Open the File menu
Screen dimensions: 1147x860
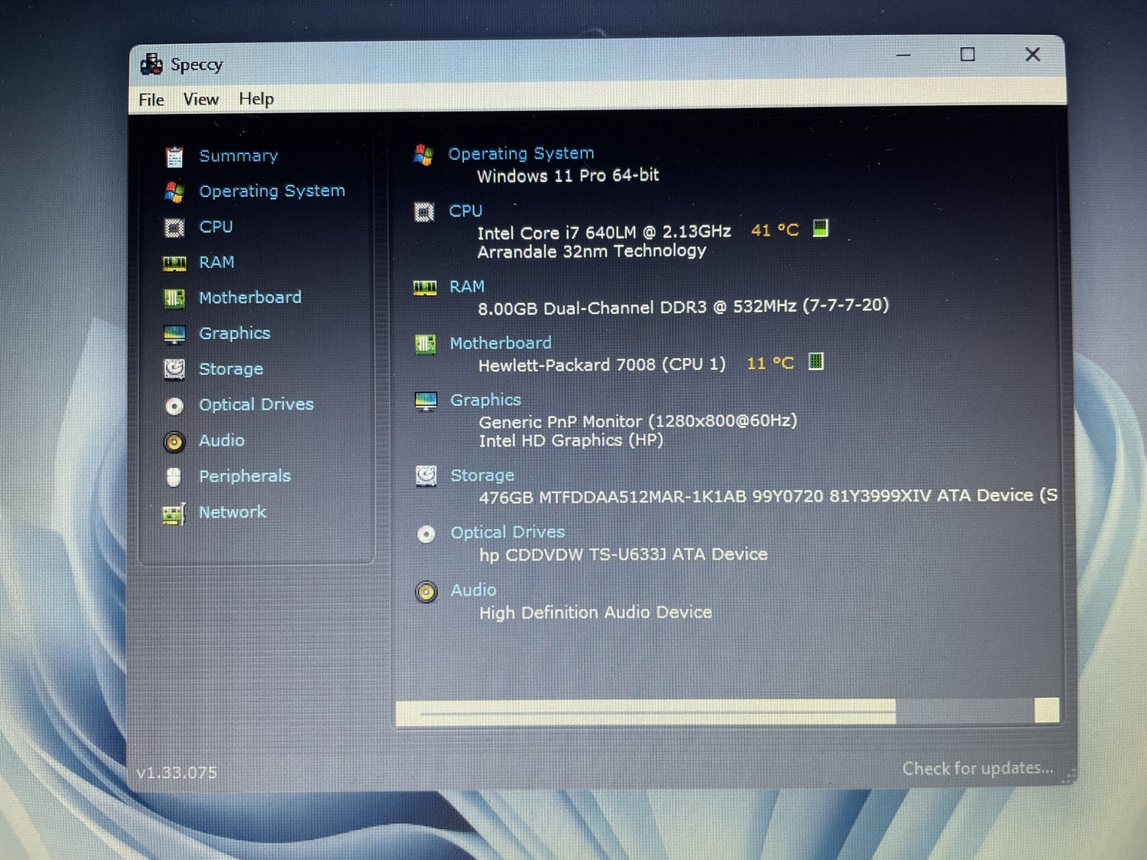[x=151, y=100]
